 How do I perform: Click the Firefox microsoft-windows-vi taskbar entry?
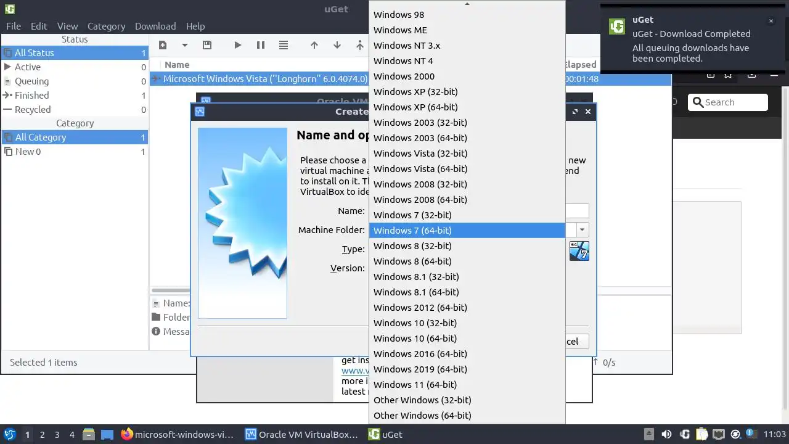(178, 434)
